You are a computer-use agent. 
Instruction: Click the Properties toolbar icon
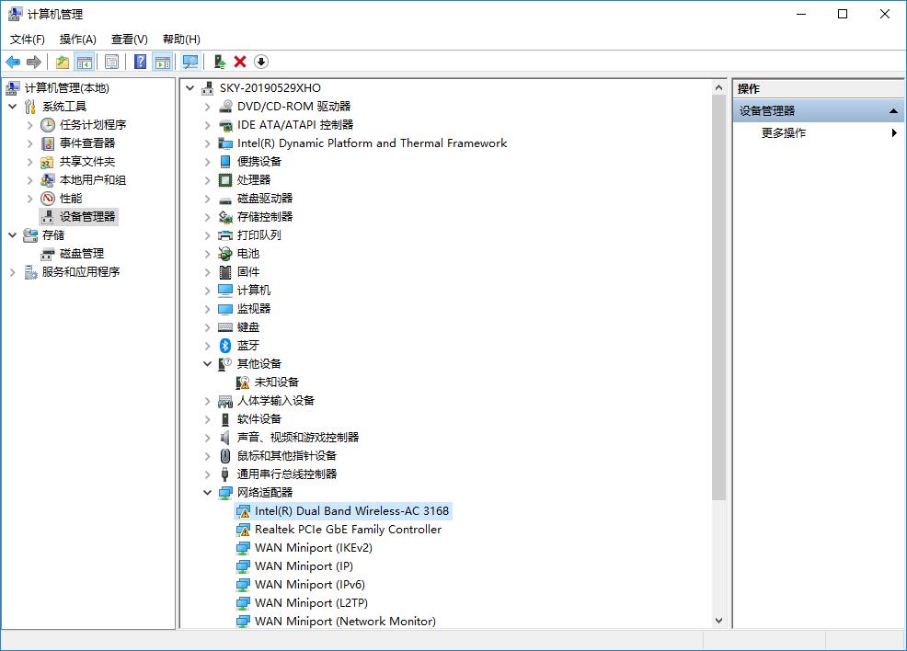click(x=110, y=61)
